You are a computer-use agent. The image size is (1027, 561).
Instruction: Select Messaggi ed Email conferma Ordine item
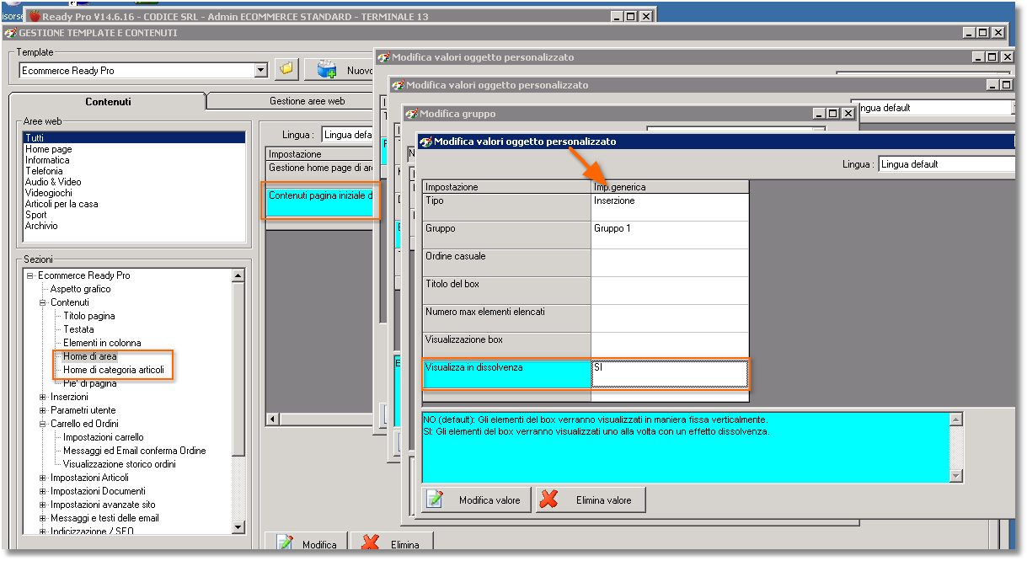click(134, 451)
